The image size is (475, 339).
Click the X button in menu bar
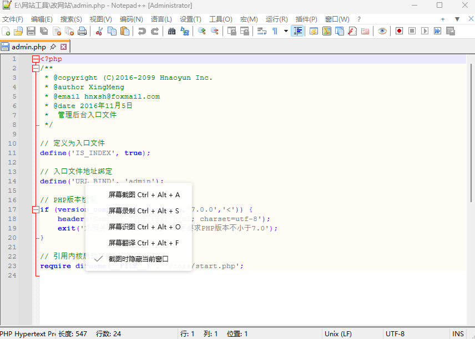click(471, 19)
